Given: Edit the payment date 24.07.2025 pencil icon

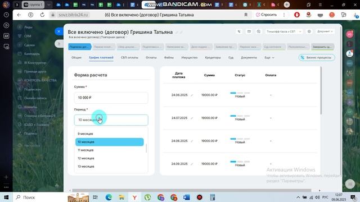Looking at the screenshot, I should coord(192,118).
